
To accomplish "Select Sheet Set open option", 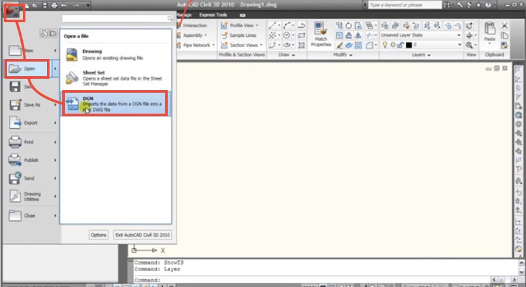I will (x=116, y=78).
